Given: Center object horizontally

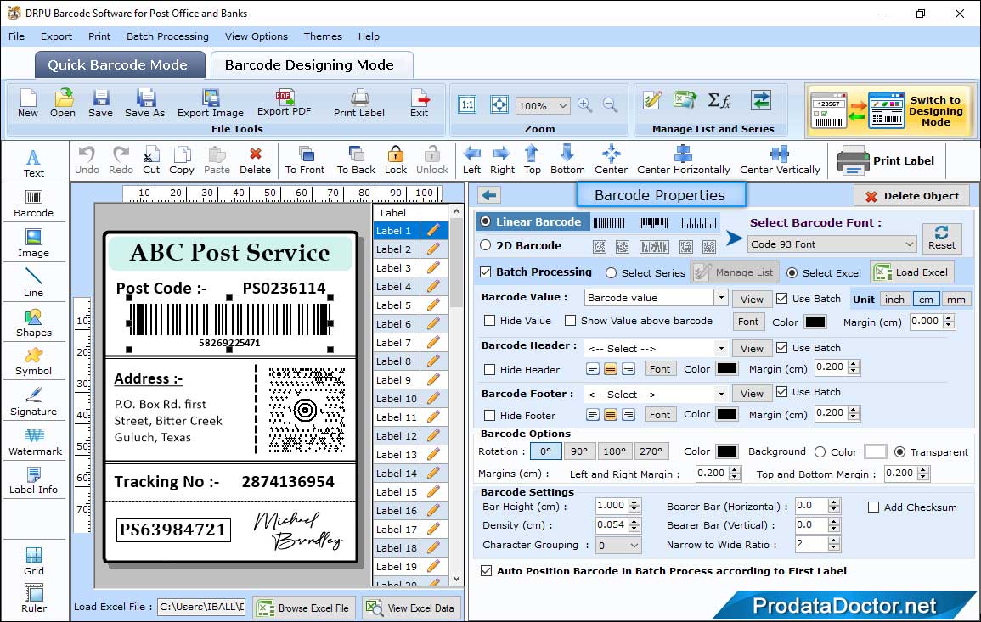Looking at the screenshot, I should tap(683, 160).
